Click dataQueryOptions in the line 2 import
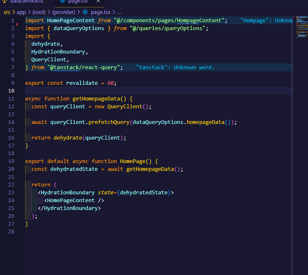Viewport: 308px width, 275px height. (x=79, y=28)
